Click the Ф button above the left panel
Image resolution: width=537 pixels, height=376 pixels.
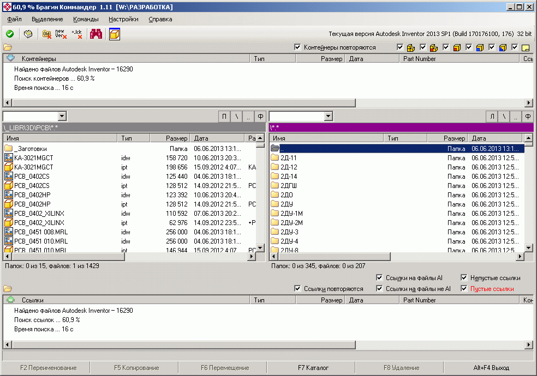[x=260, y=117]
